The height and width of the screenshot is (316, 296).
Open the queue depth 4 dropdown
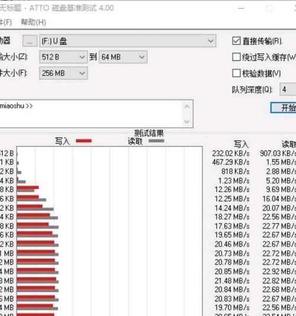pyautogui.click(x=288, y=90)
